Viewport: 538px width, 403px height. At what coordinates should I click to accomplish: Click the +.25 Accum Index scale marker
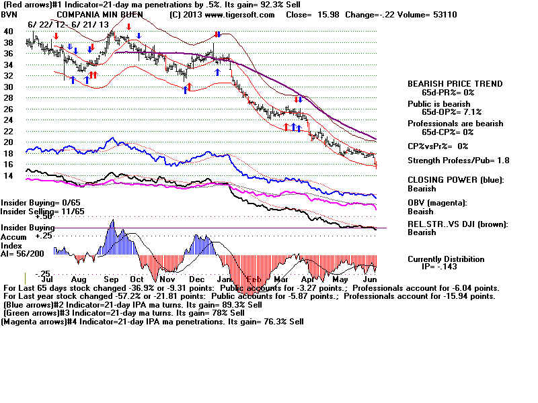coord(44,236)
